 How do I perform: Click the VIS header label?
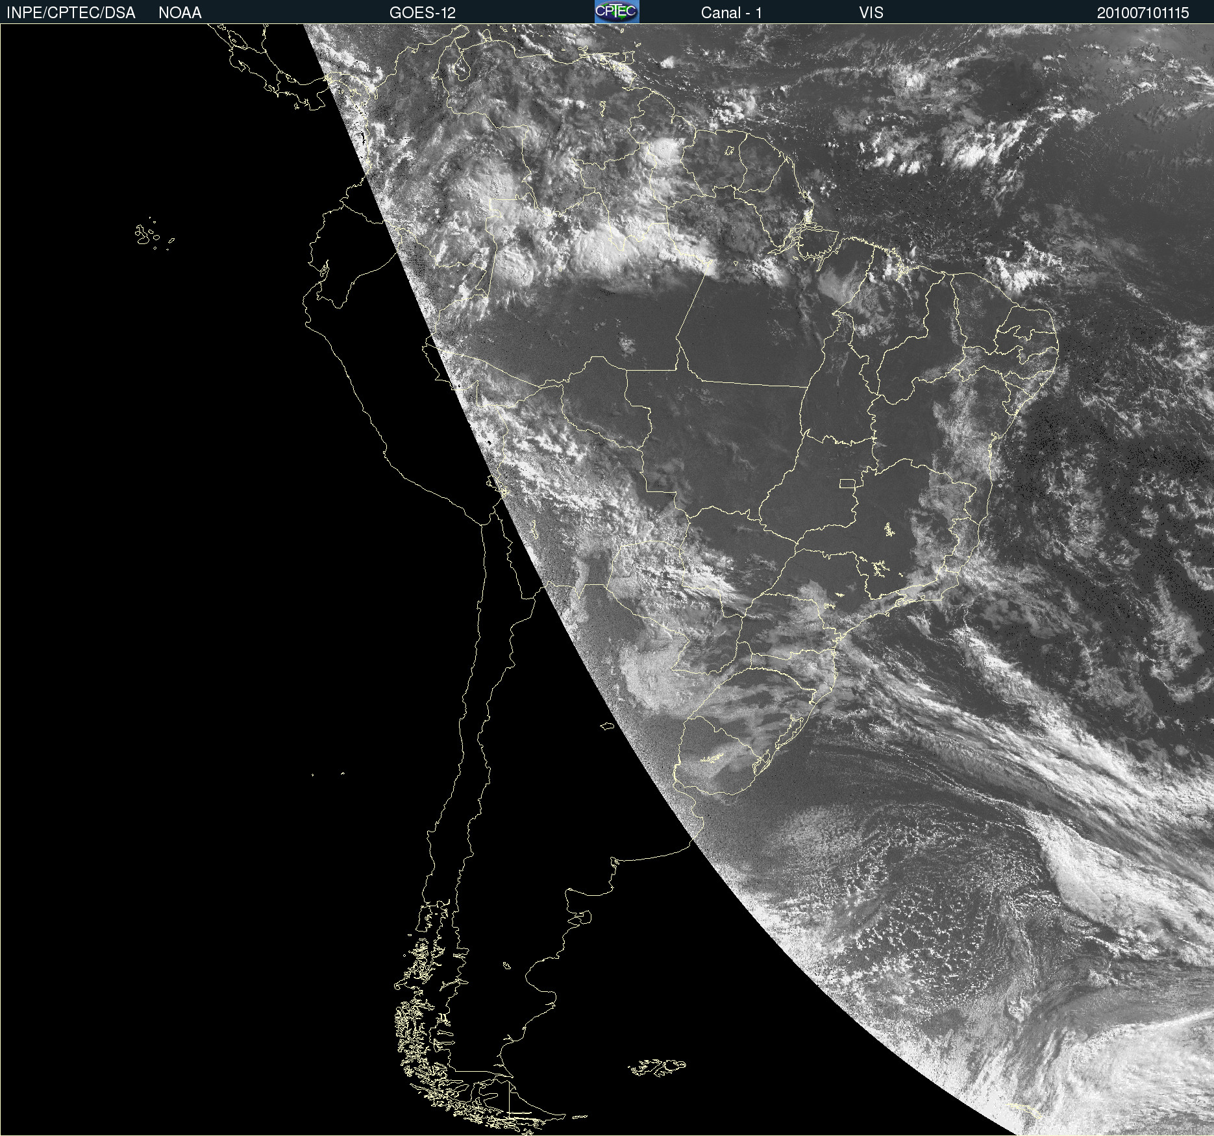pyautogui.click(x=871, y=12)
